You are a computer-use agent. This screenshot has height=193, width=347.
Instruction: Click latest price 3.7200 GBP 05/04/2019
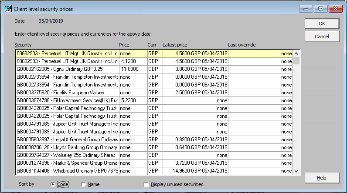point(195,163)
